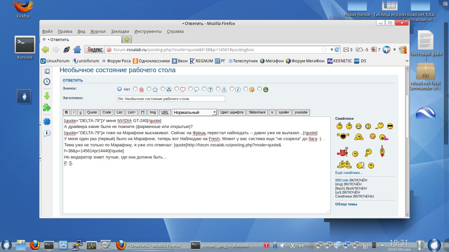The width and height of the screenshot is (449, 252).
Task: Insert the red devil smiley
Action: click(x=342, y=152)
